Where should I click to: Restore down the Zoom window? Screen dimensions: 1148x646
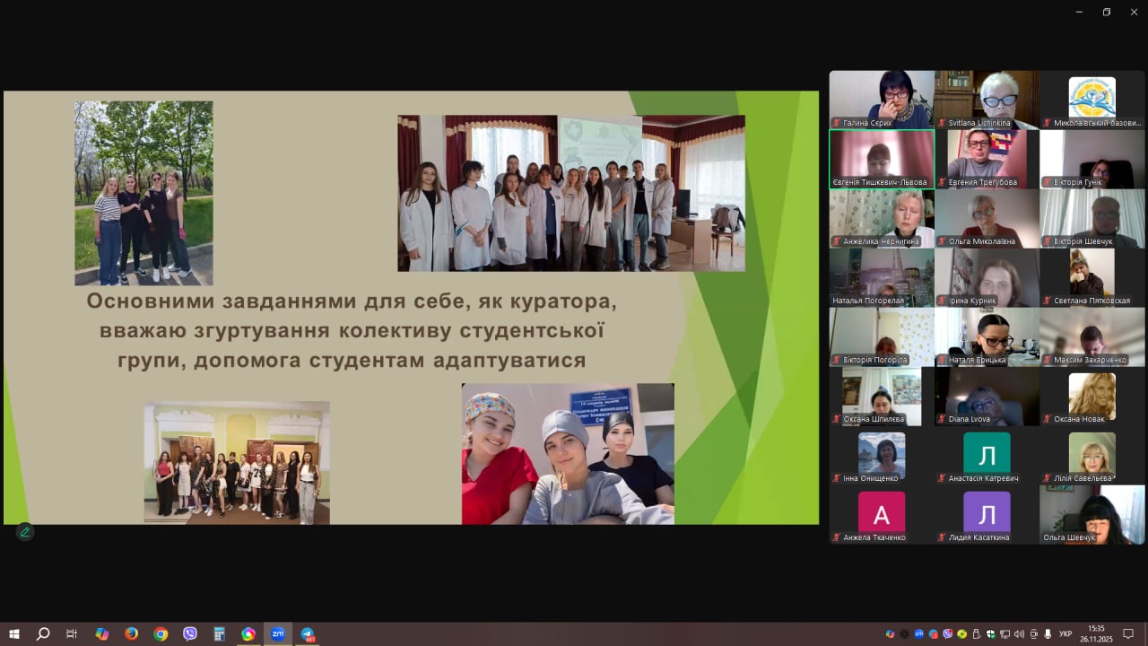pos(1106,12)
